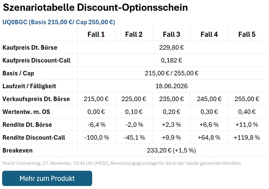This screenshot has width=269, height=189.
Task: Select the Basis / Cap row label
Action: coord(18,73)
